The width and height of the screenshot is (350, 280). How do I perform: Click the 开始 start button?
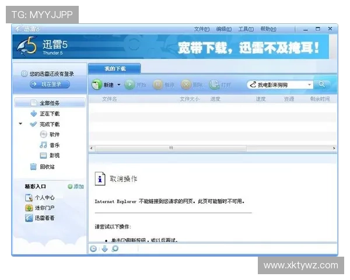pos(135,85)
